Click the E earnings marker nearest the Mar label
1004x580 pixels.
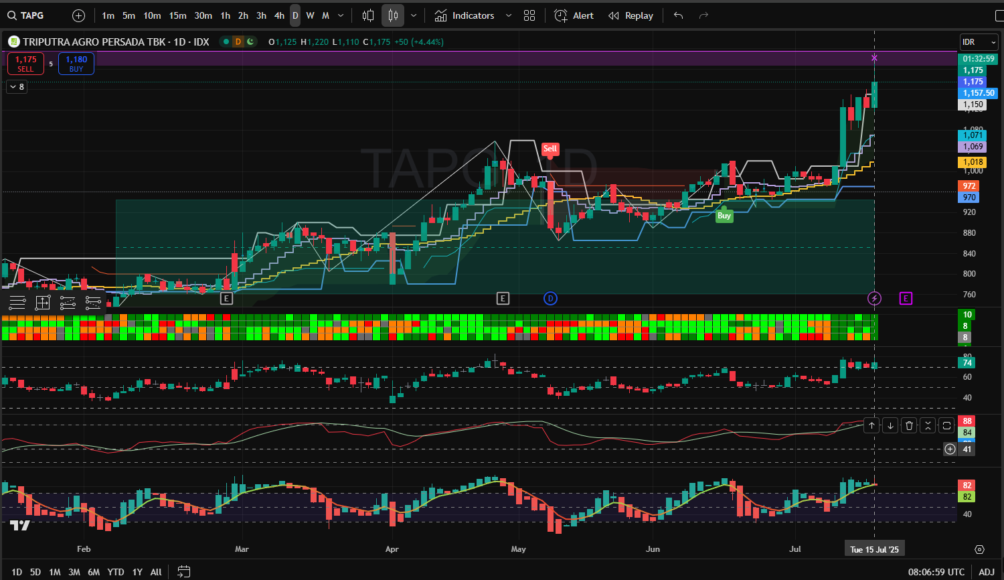[x=226, y=298]
